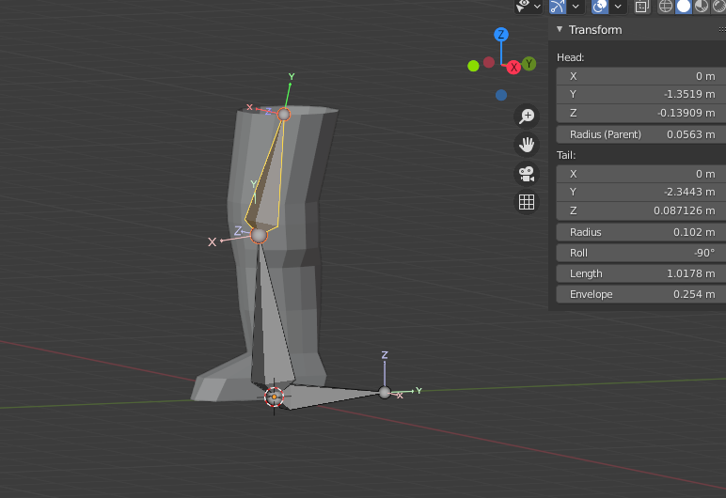Select material preview shading
Image resolution: width=726 pixels, height=498 pixels.
click(702, 6)
